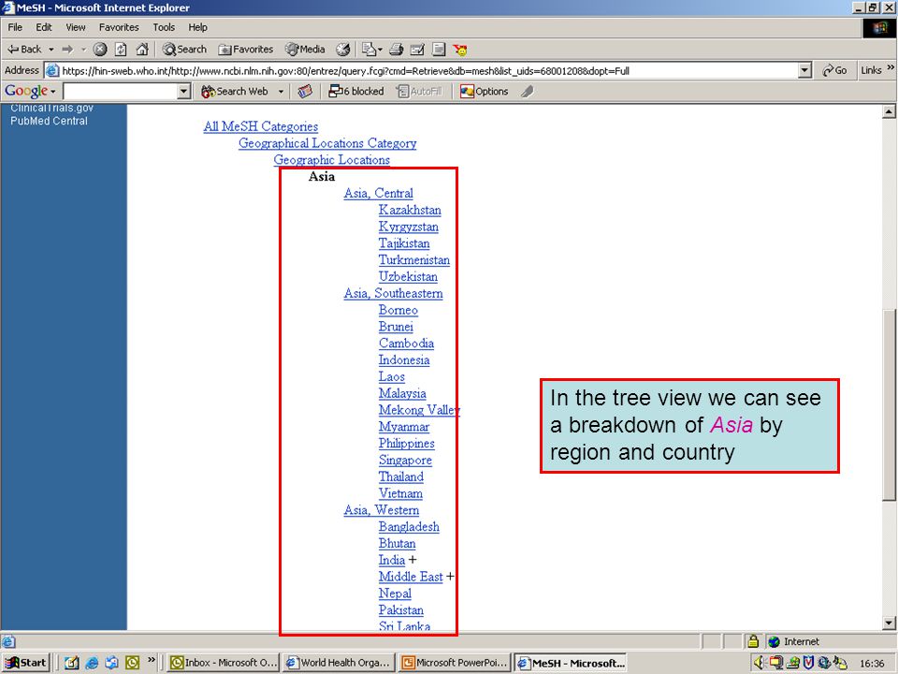This screenshot has width=898, height=674.
Task: Open the Favorites pane from the toolbar
Action: point(246,50)
